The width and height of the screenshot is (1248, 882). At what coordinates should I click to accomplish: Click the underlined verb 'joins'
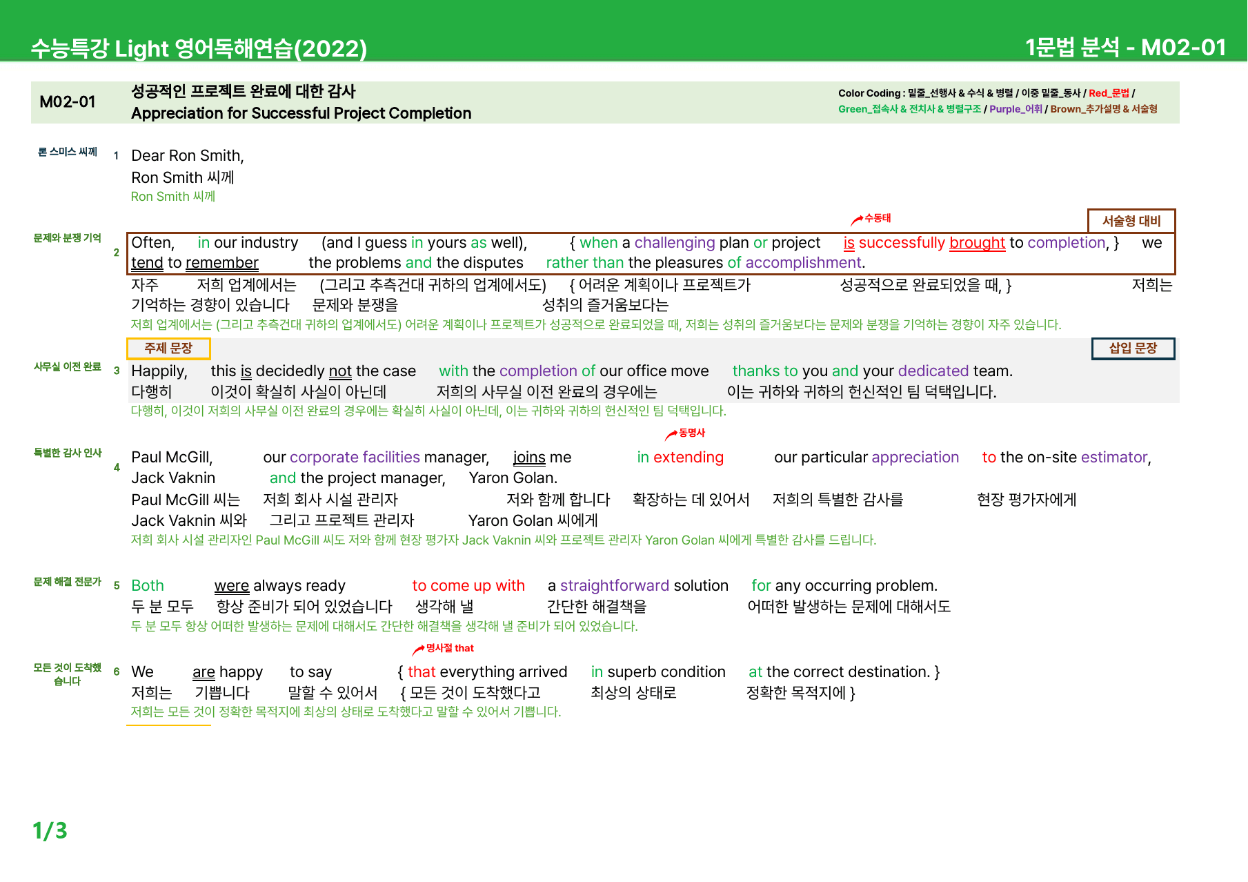coord(529,458)
